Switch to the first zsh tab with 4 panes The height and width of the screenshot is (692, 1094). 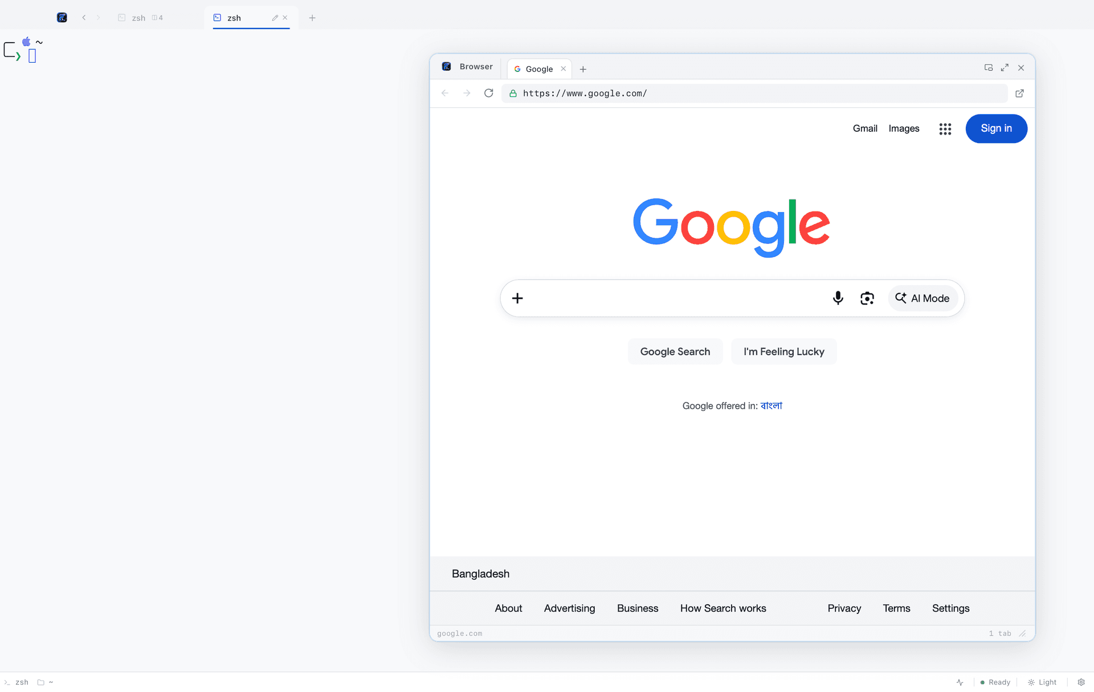(x=140, y=18)
